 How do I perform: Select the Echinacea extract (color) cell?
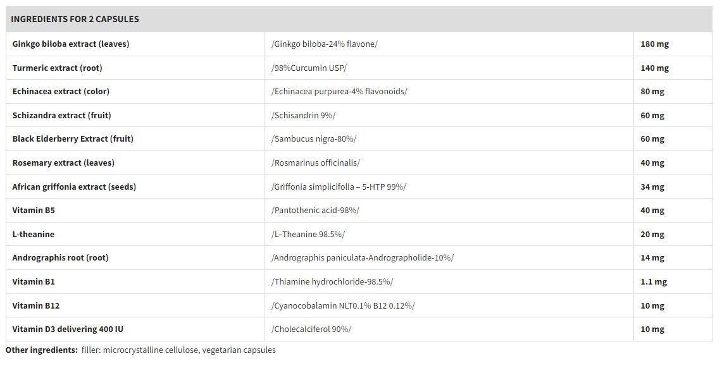coord(61,92)
